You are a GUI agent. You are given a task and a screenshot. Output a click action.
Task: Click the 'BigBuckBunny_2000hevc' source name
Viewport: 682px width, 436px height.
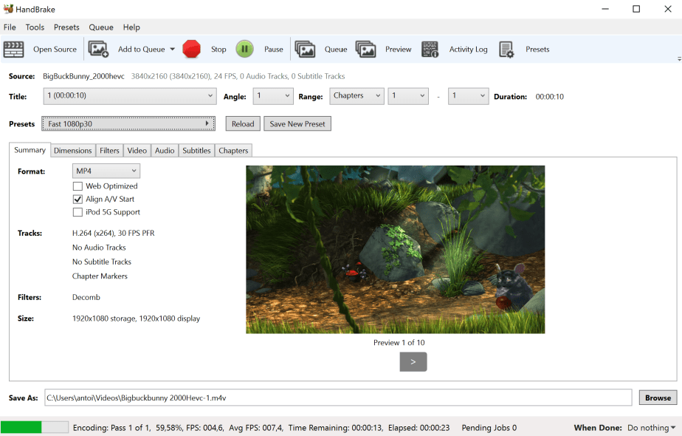tap(83, 76)
